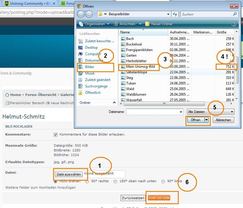This screenshot has height=208, width=243.
Task: Open Desktop in the favorites sidebar
Action: (91, 48)
